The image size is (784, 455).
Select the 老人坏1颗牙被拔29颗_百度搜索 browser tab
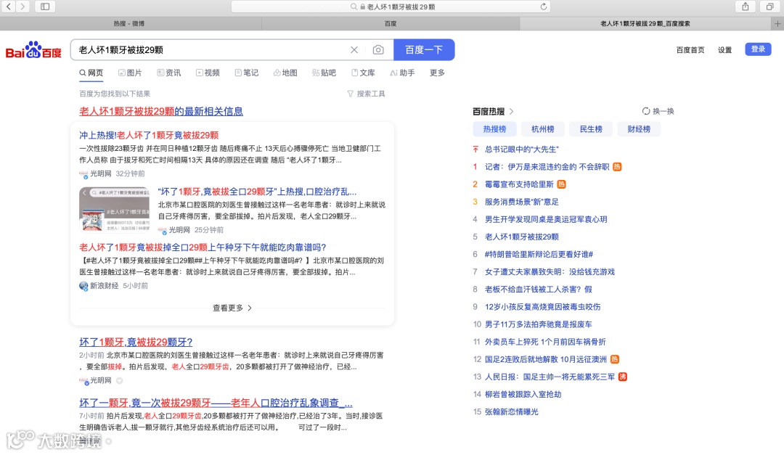[x=645, y=23]
